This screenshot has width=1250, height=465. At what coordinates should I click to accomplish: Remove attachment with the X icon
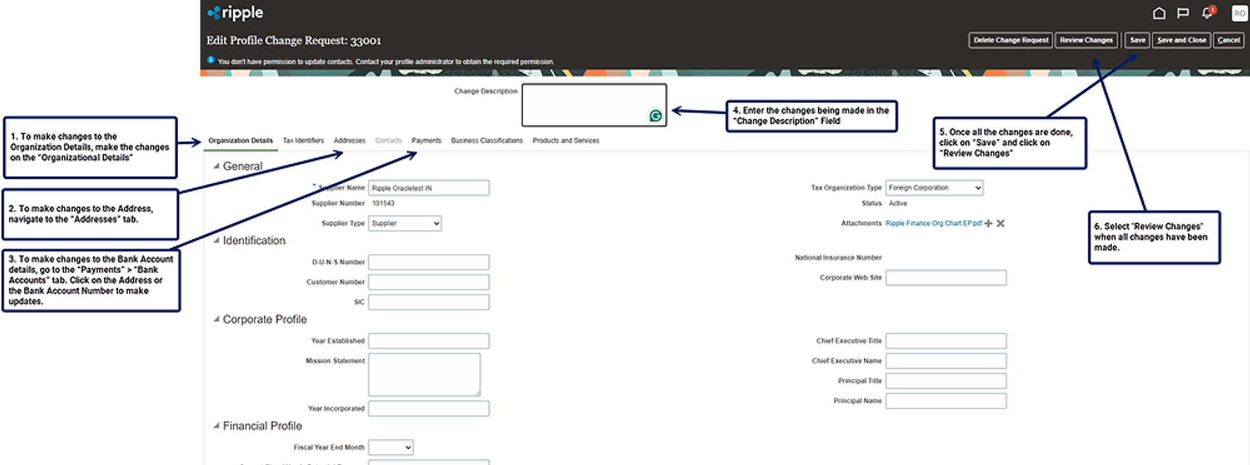[1000, 223]
